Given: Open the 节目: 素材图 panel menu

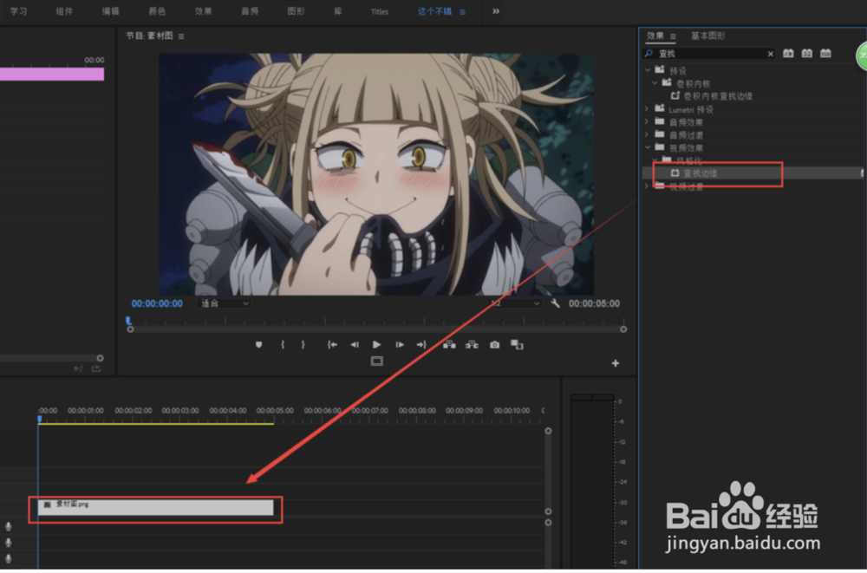Looking at the screenshot, I should point(181,36).
